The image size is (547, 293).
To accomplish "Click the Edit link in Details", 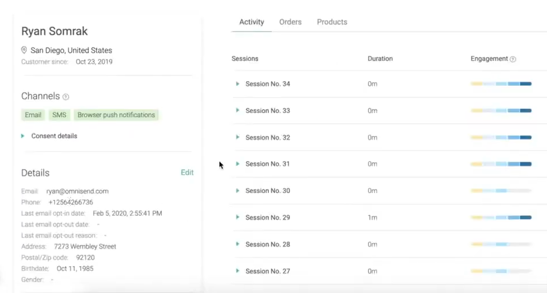I will [x=187, y=172].
